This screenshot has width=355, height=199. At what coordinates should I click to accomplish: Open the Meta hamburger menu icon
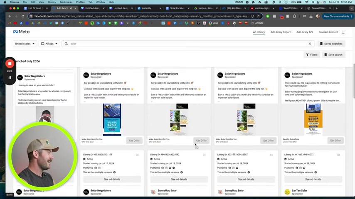[343, 32]
